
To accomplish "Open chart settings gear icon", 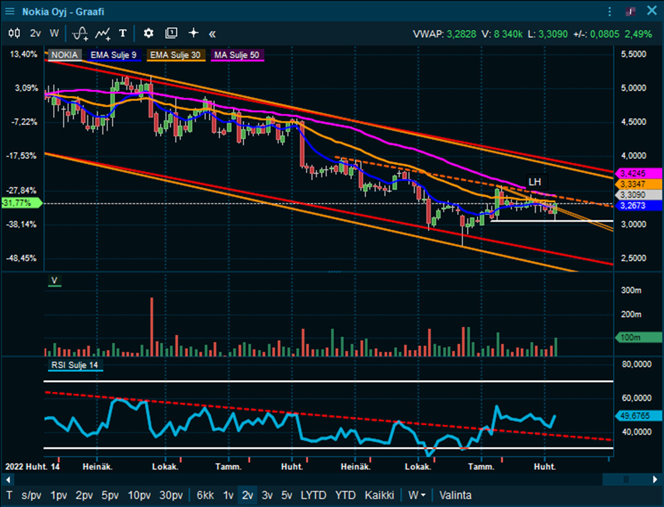I will (148, 33).
